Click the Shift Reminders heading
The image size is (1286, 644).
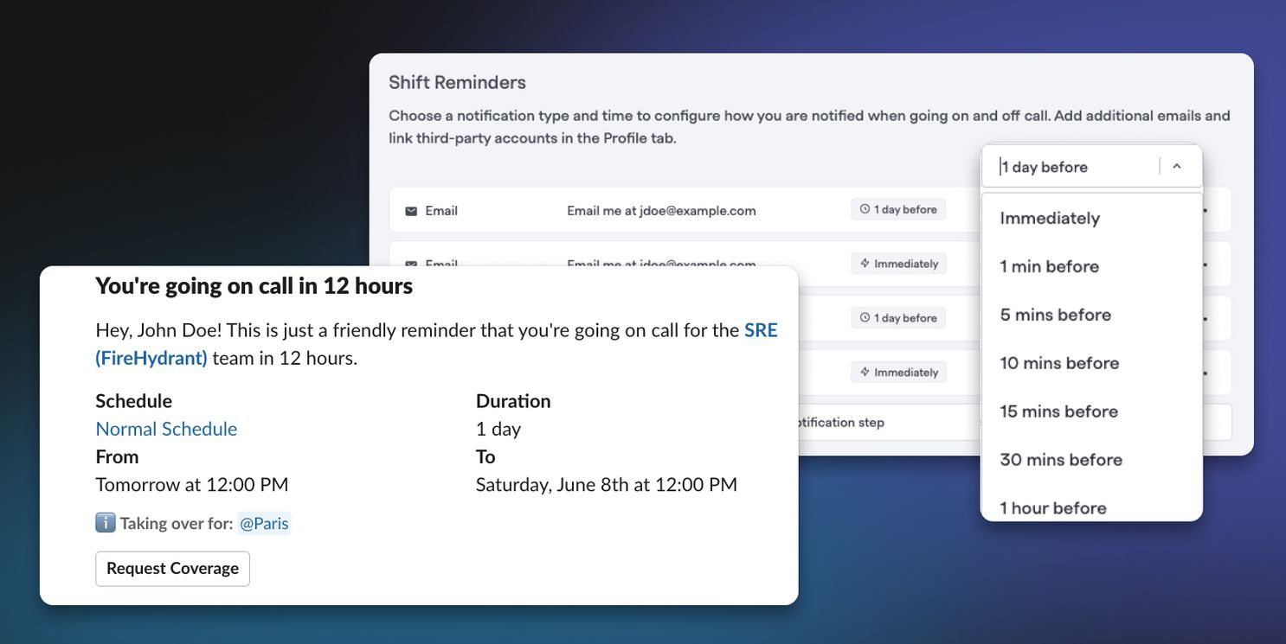coord(457,82)
